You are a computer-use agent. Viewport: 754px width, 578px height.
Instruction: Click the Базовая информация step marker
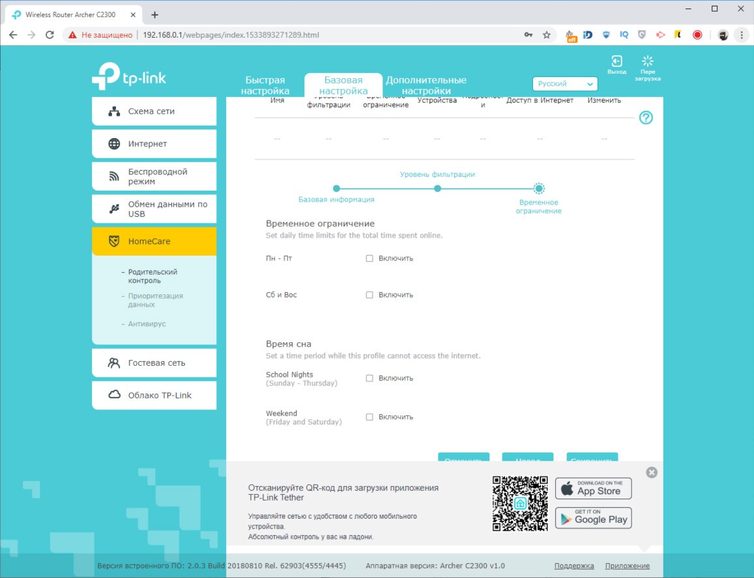336,189
